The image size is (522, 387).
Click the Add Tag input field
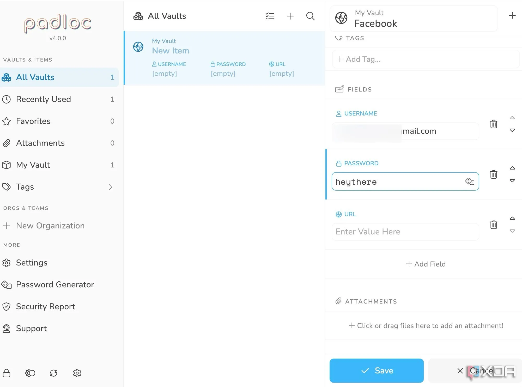coord(425,59)
